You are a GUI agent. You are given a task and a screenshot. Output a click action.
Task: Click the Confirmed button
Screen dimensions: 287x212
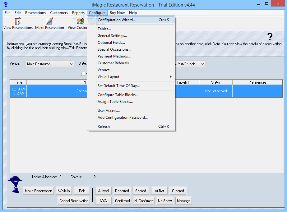tap(122, 201)
